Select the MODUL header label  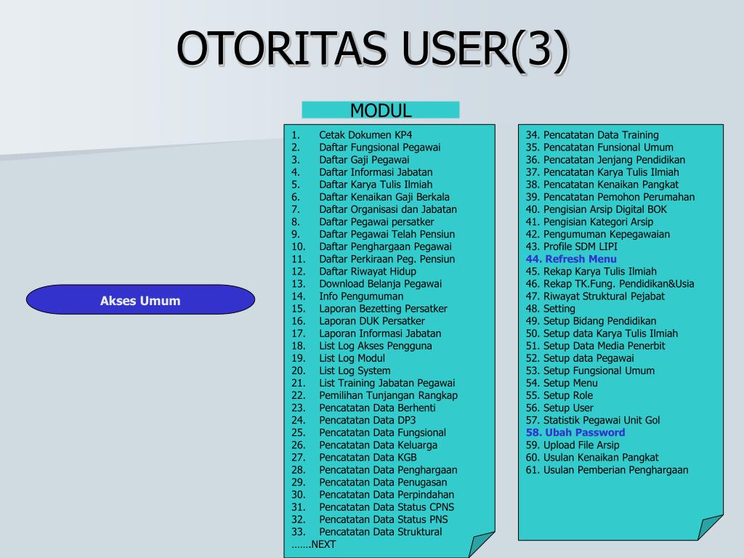[381, 110]
